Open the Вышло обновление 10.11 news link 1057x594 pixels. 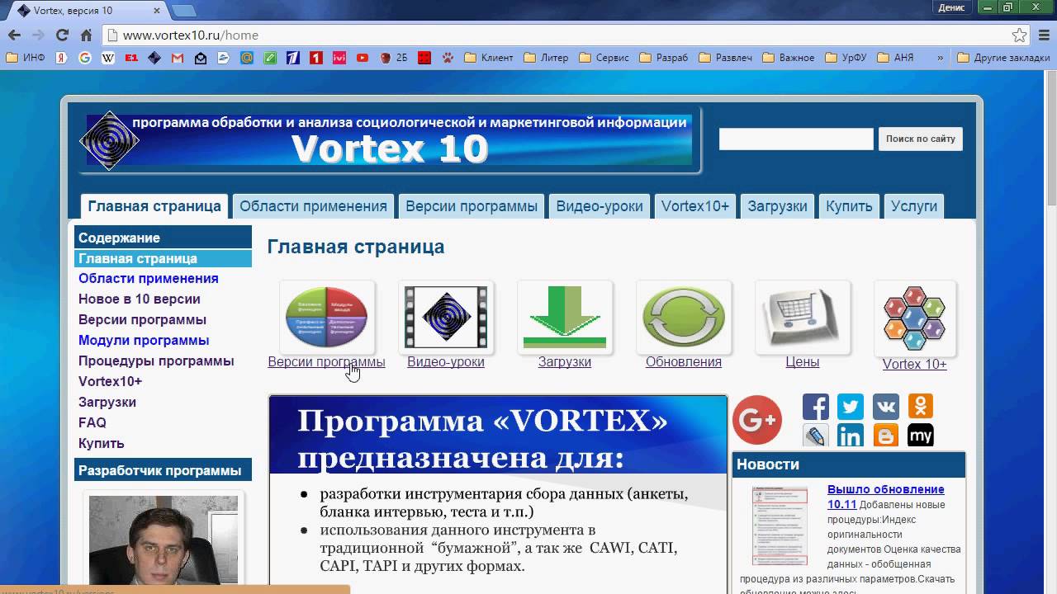(885, 497)
